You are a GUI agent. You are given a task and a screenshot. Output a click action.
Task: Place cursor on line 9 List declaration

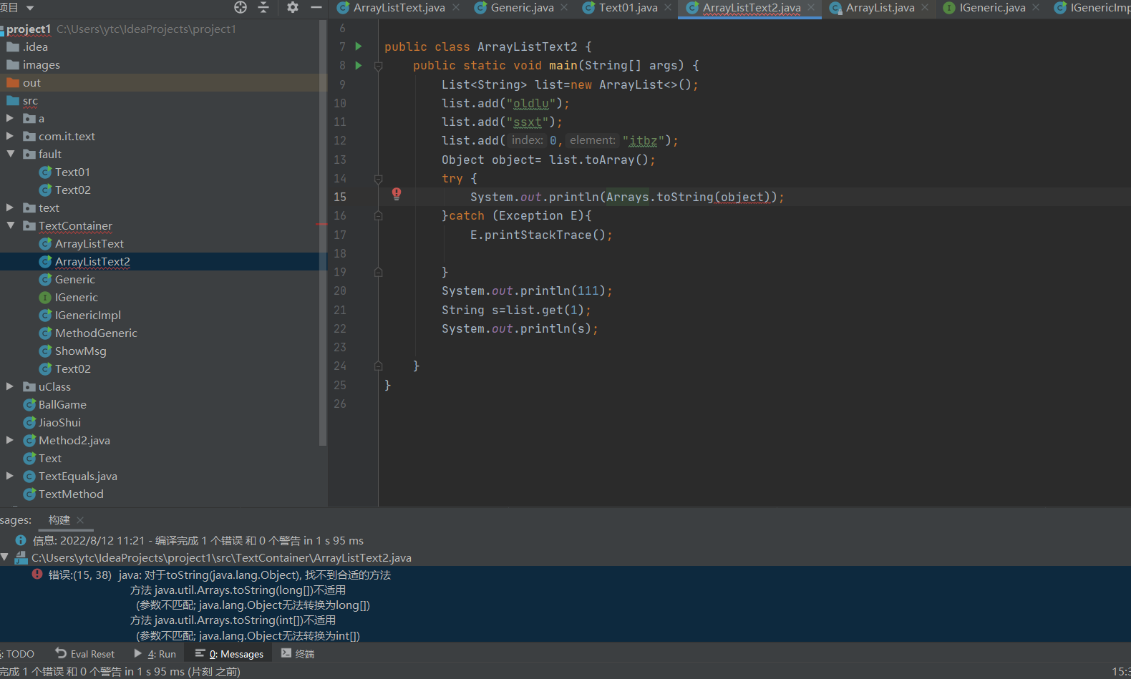pos(570,84)
